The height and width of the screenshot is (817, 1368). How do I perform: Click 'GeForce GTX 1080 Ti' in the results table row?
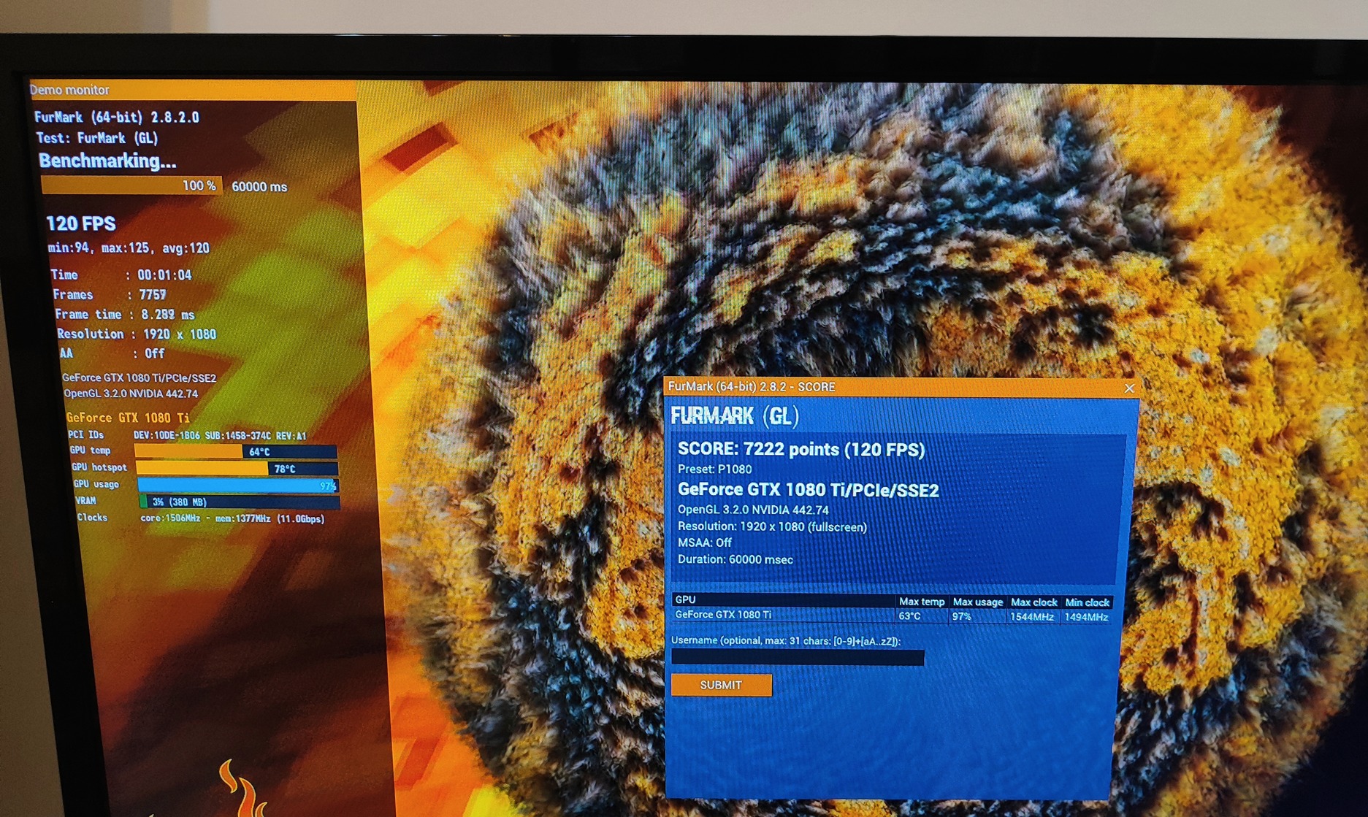(723, 615)
